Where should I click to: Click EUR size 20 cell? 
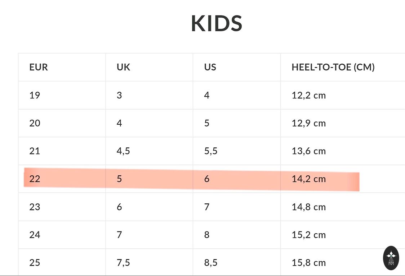tap(35, 123)
